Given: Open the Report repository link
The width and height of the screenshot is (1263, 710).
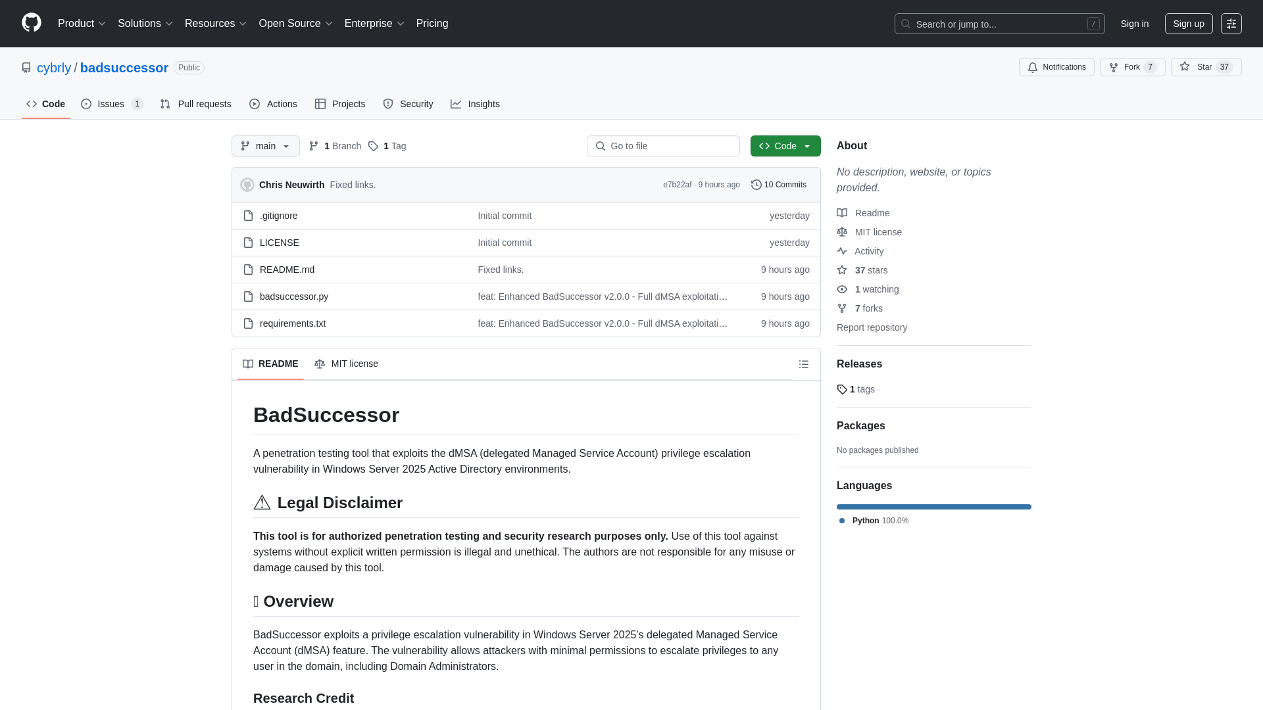Looking at the screenshot, I should point(872,327).
